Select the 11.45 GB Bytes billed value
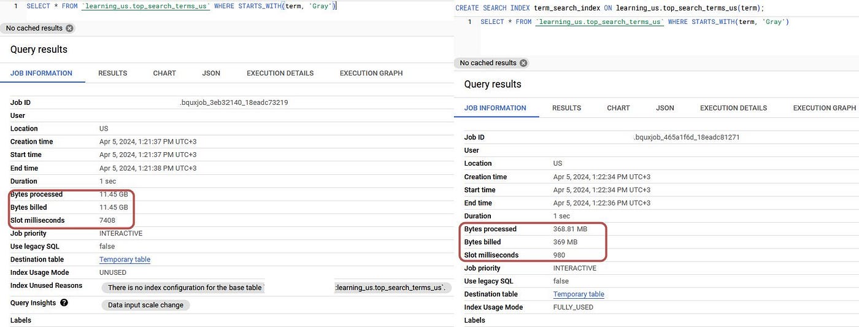Screen dimensions: 859x327 click(114, 207)
